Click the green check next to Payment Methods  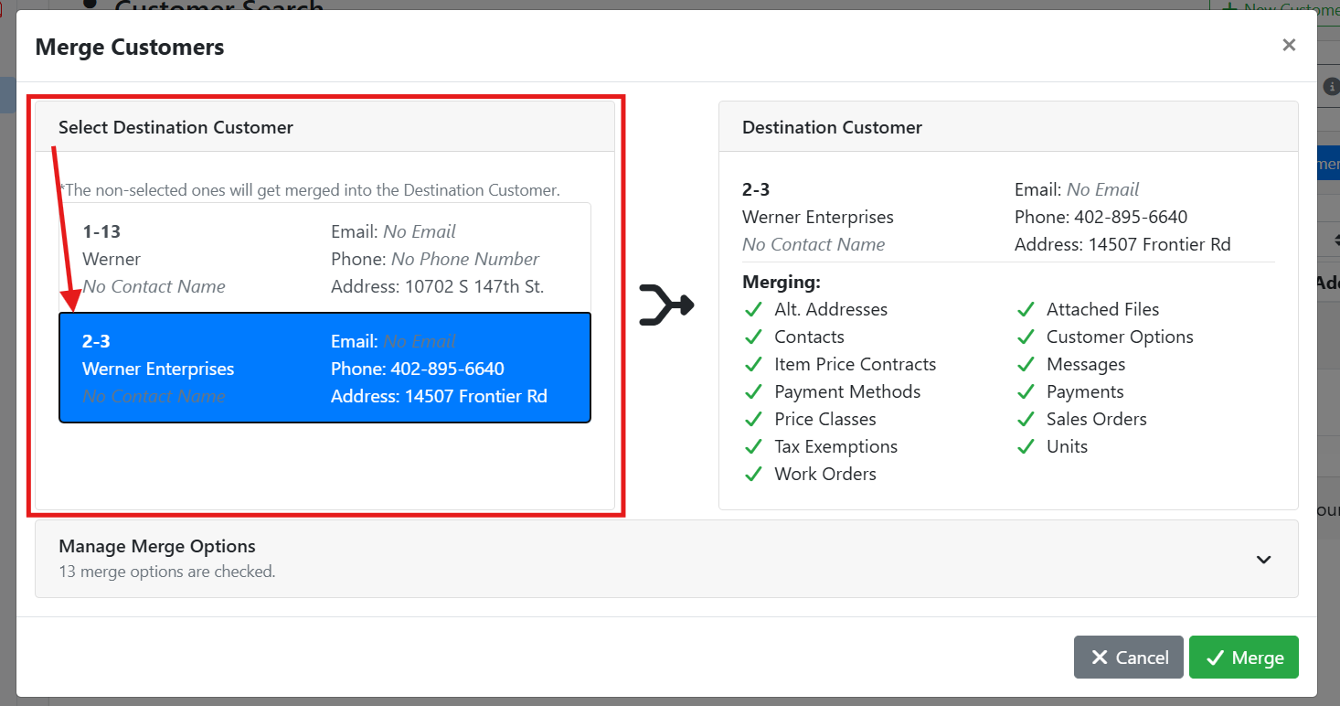753,392
